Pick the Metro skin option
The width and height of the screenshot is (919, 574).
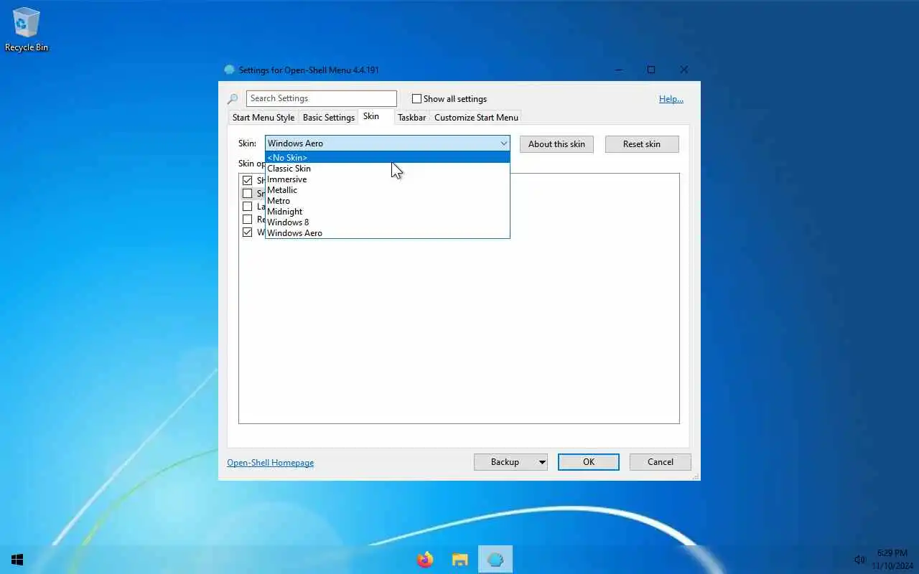pos(387,200)
